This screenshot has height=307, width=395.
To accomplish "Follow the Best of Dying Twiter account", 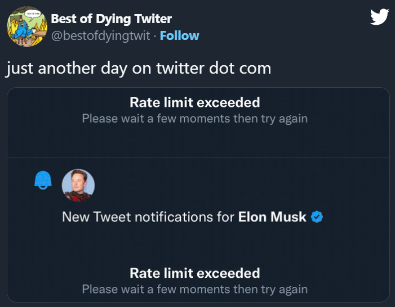I will point(179,35).
